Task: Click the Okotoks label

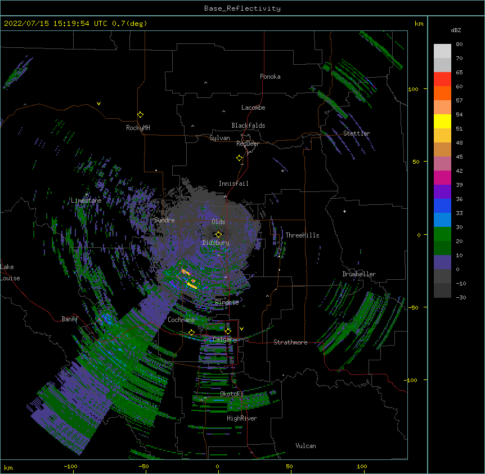Action: coord(232,394)
